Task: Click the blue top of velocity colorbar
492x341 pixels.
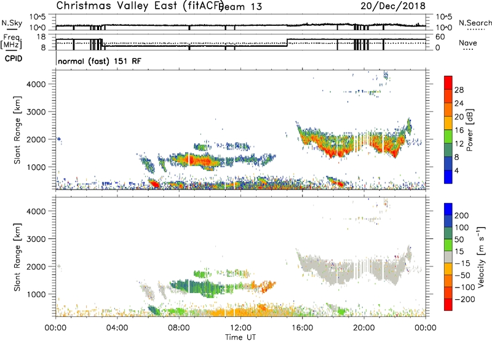Action: (x=448, y=209)
